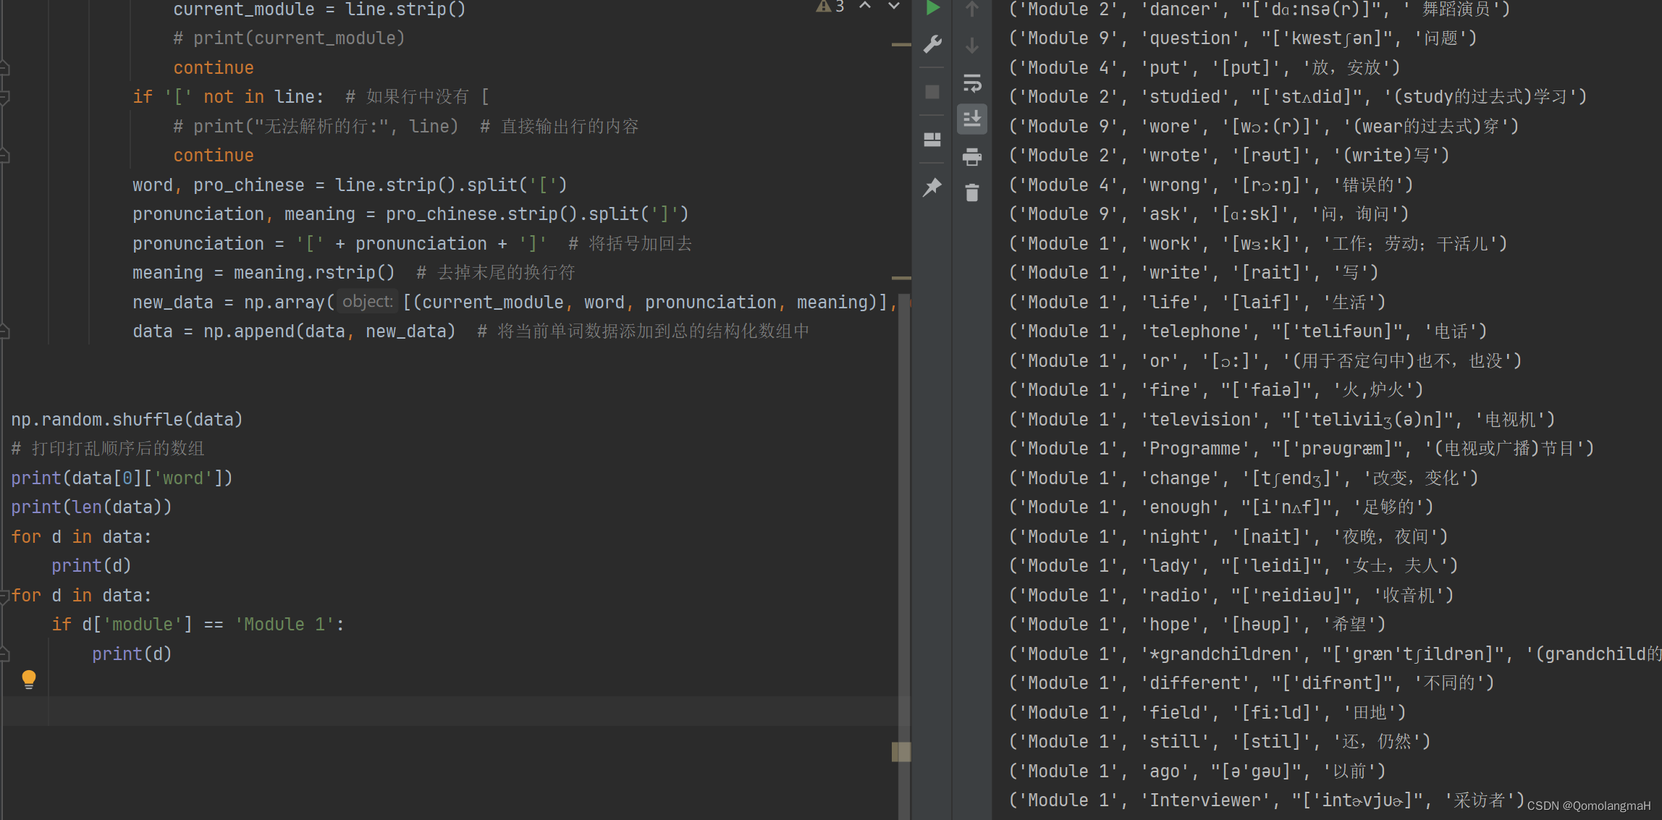The height and width of the screenshot is (820, 1662).
Task: Click fold end marker beside final print(d)
Action: [x=4, y=654]
